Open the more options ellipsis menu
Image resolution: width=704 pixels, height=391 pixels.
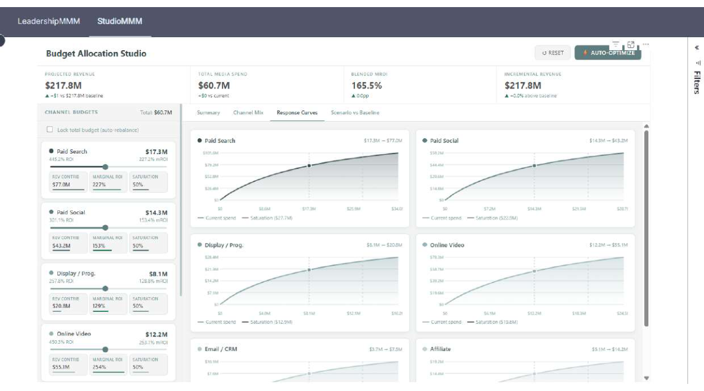(645, 44)
